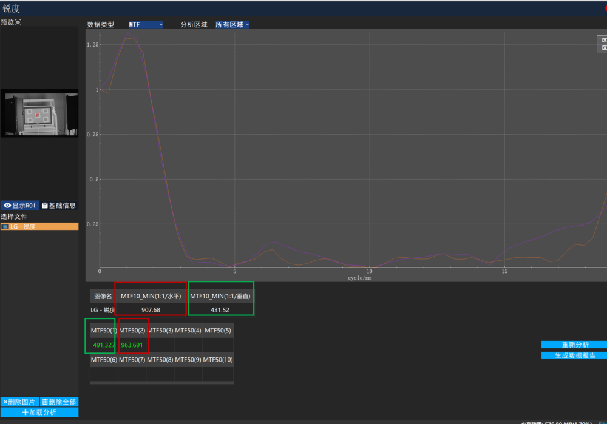This screenshot has height=424, width=607.
Task: Click the MTF50(1) value 491.327 cell
Action: [x=104, y=345]
